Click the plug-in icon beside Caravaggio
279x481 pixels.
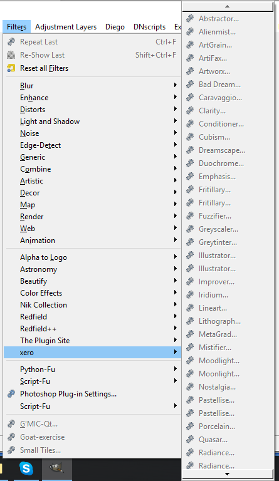pyautogui.click(x=191, y=98)
